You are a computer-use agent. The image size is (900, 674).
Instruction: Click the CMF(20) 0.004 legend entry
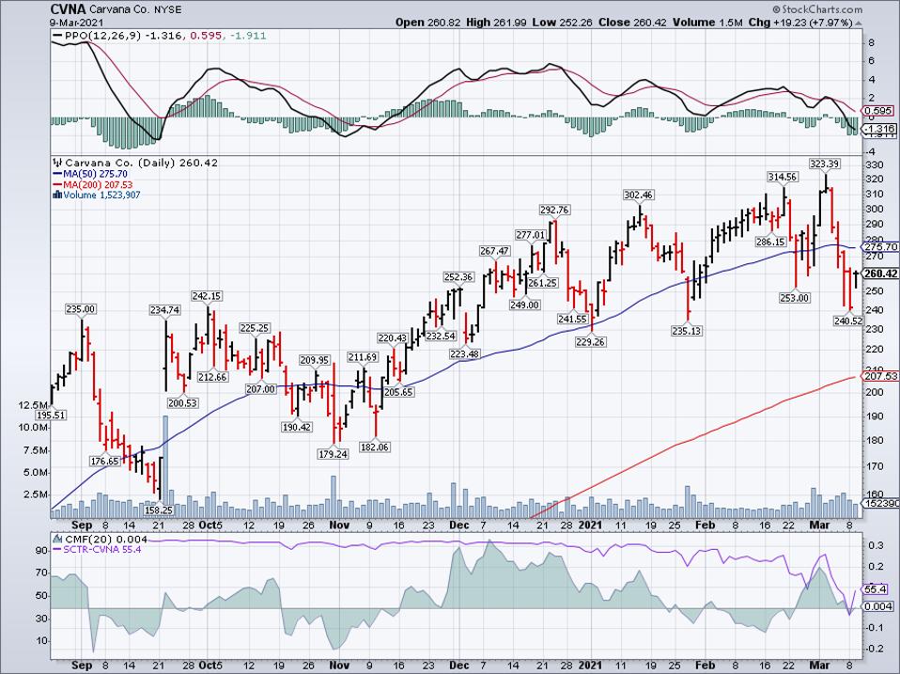pyautogui.click(x=105, y=539)
